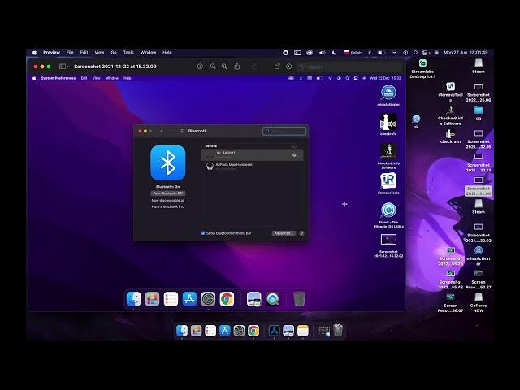This screenshot has width=520, height=390.
Task: Select the Screenshot 2022...26.06 desktop file
Action: click(479, 92)
